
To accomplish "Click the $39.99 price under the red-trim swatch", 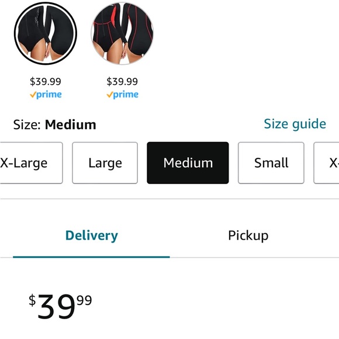I will 122,81.
